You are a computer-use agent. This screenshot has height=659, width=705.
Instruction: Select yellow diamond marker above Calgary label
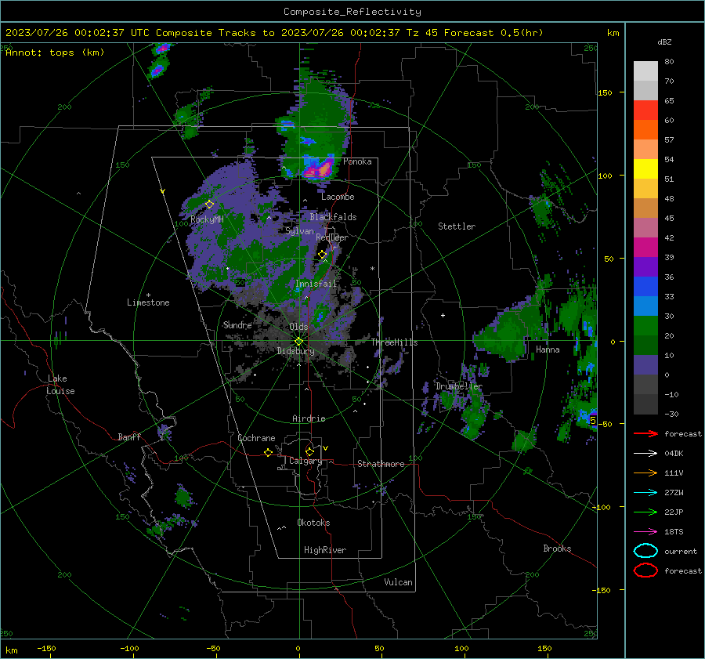309,451
